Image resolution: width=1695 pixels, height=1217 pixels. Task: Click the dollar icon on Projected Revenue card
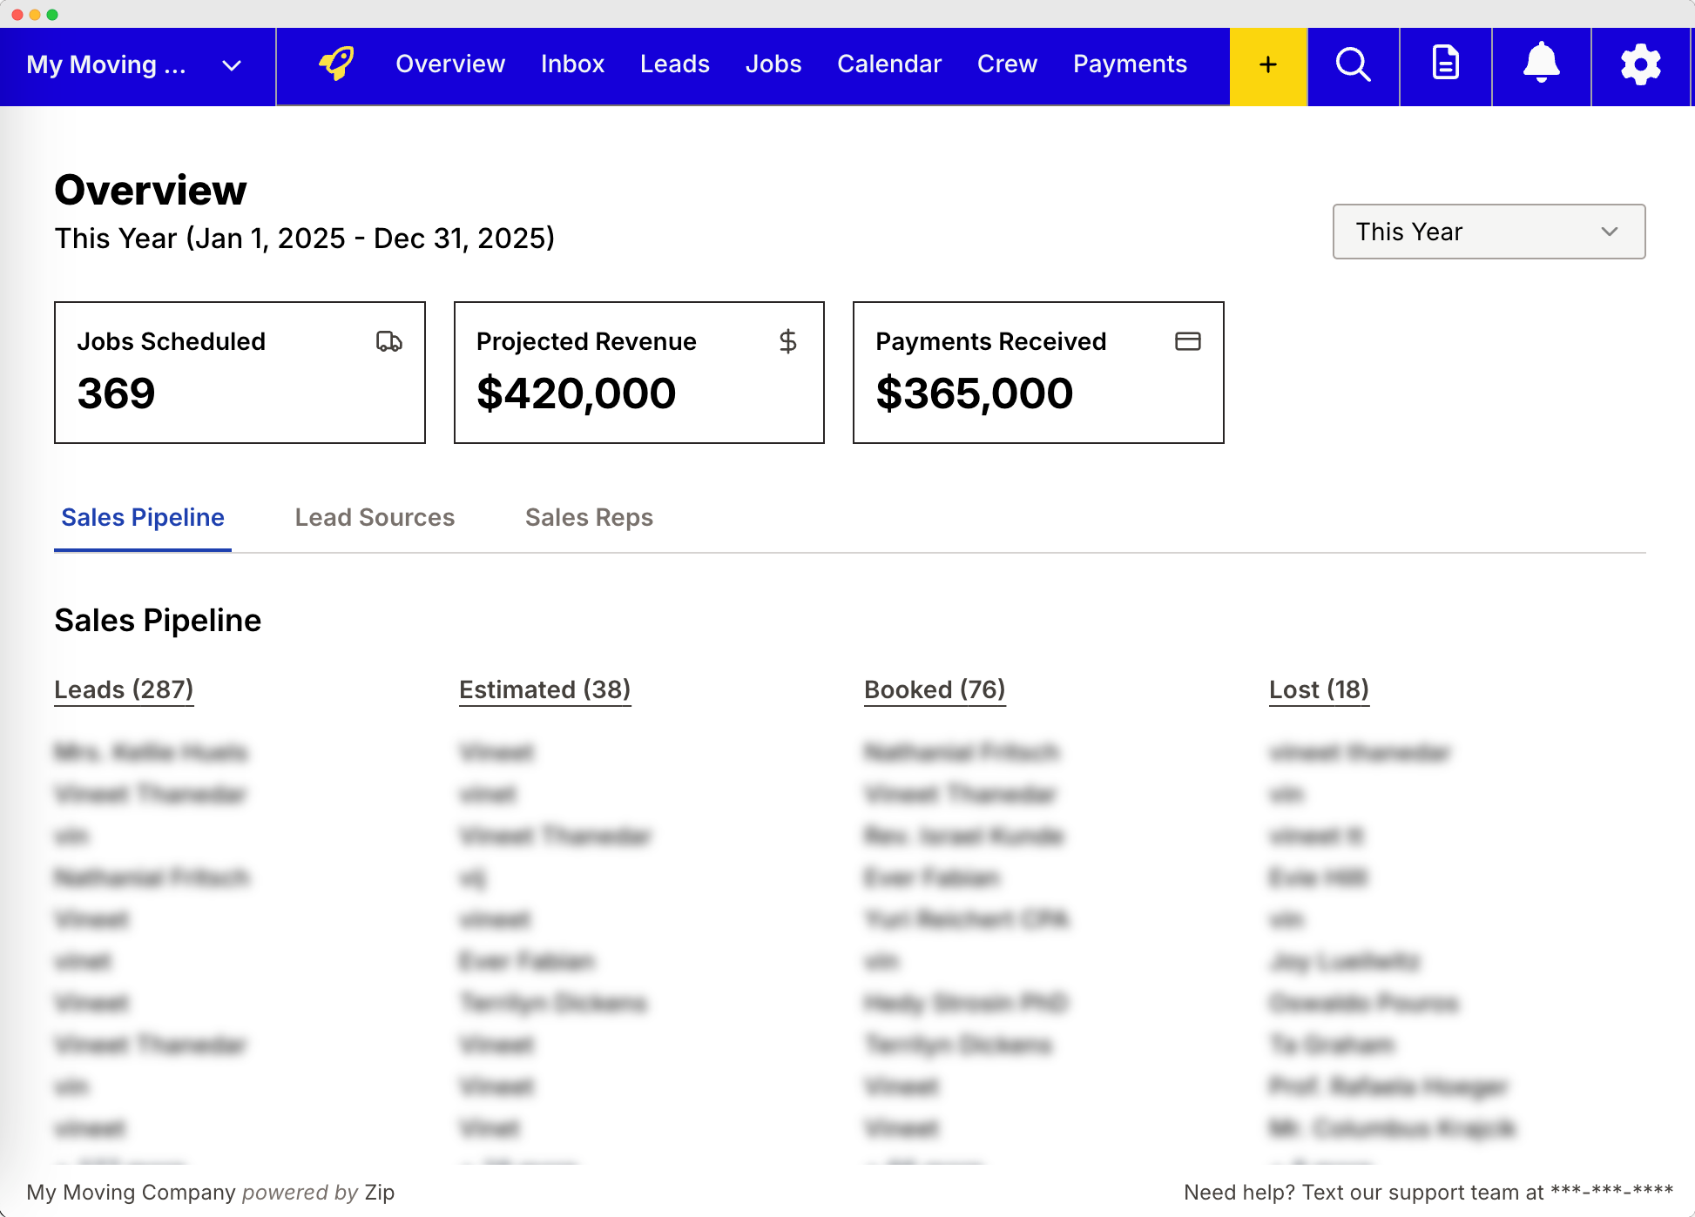[789, 341]
